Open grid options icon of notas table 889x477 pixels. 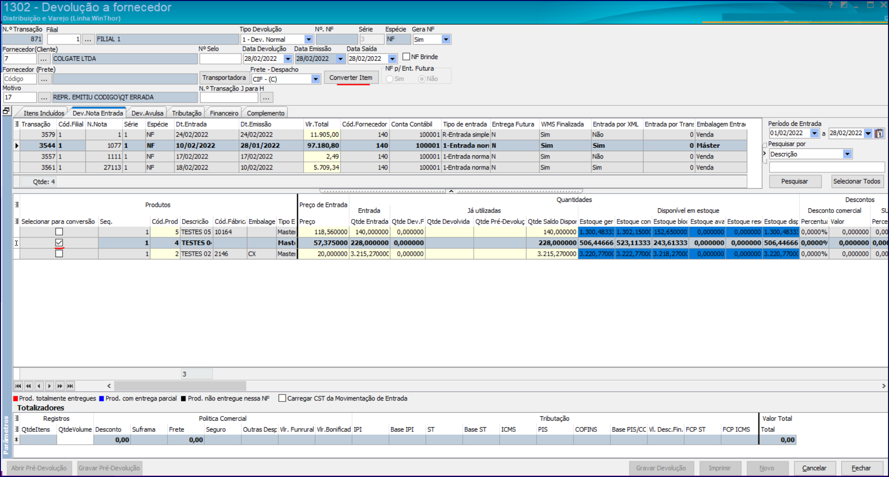[17, 124]
